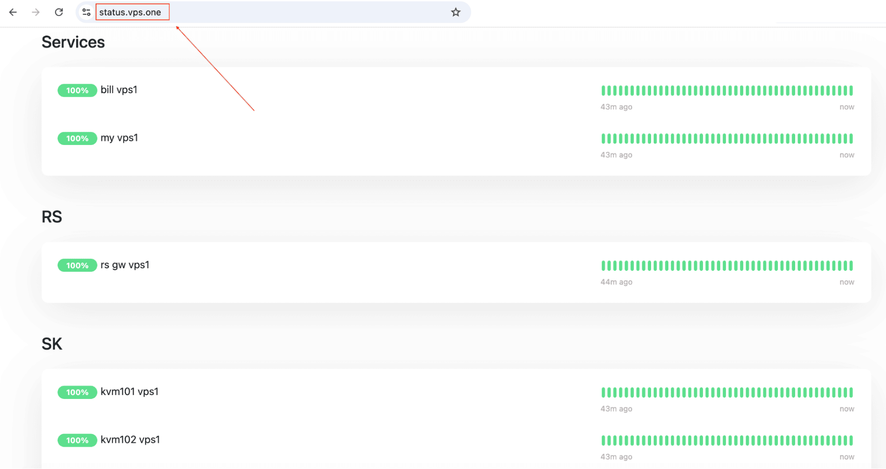Bookmark the page using the star icon

[x=455, y=12]
